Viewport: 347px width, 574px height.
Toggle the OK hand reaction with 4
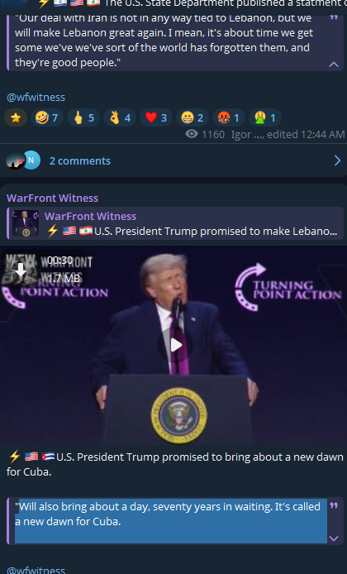[120, 118]
